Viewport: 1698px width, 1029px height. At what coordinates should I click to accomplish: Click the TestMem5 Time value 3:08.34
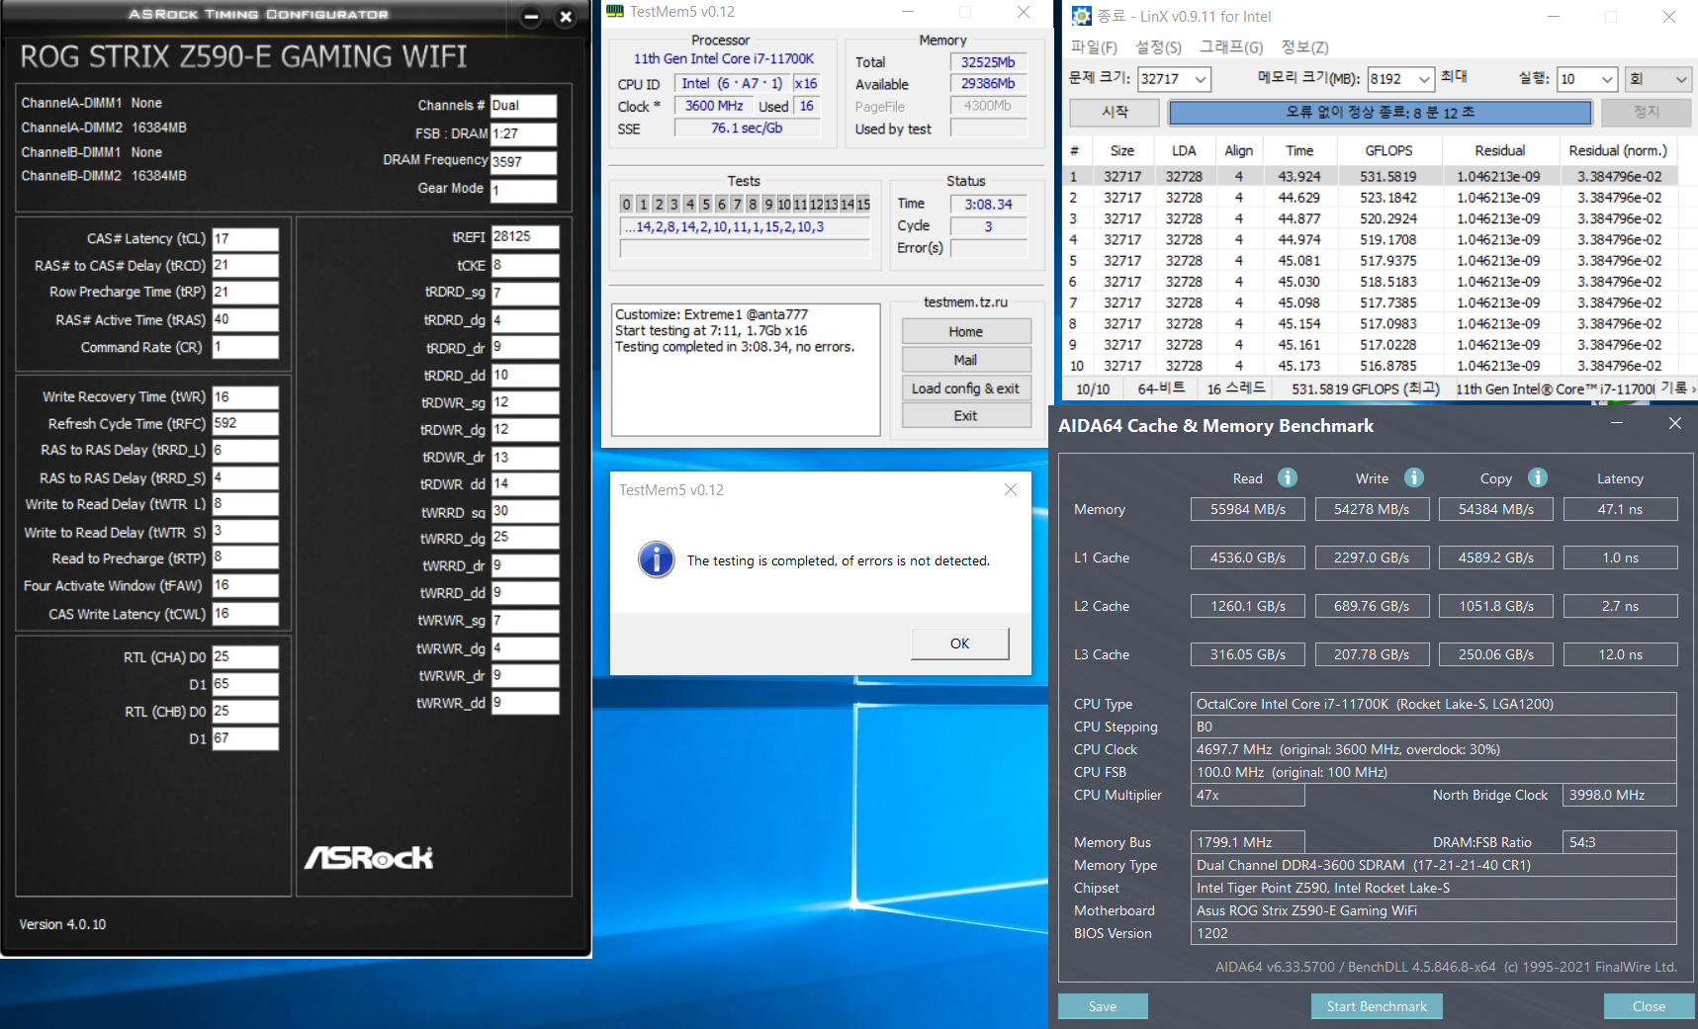988,204
